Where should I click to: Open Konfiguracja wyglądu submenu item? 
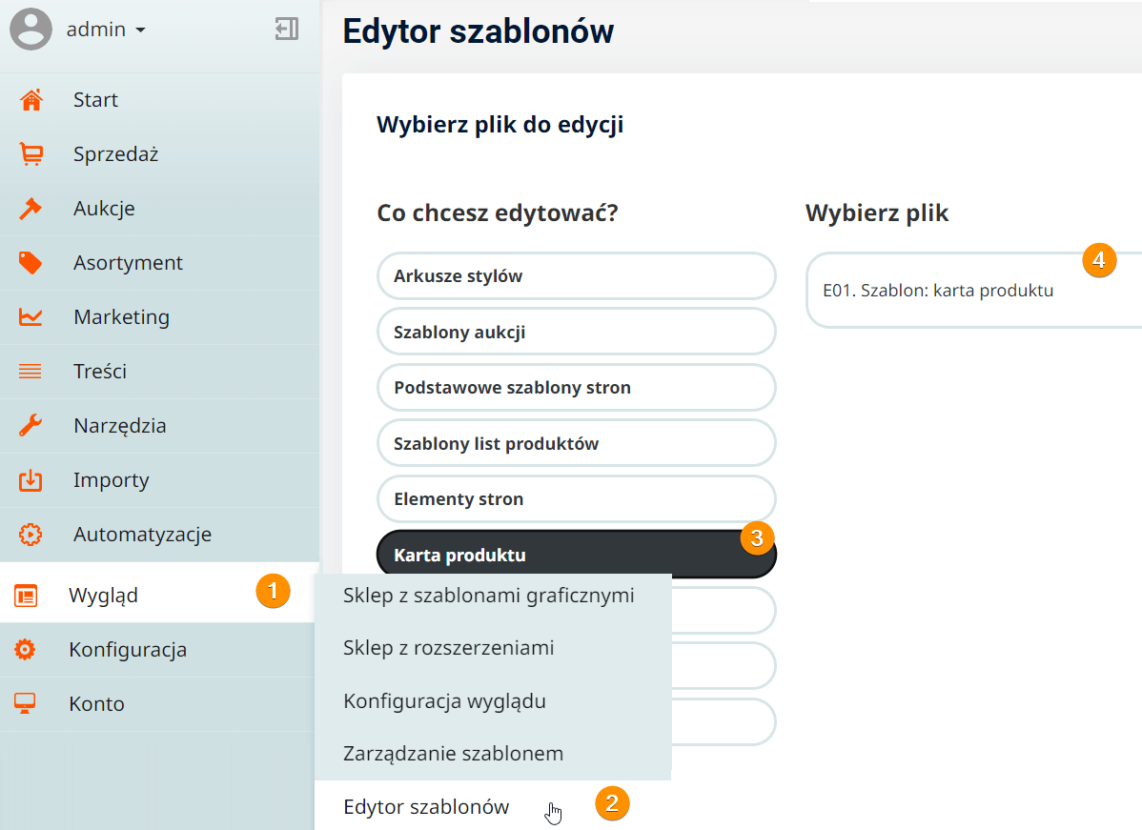click(444, 701)
